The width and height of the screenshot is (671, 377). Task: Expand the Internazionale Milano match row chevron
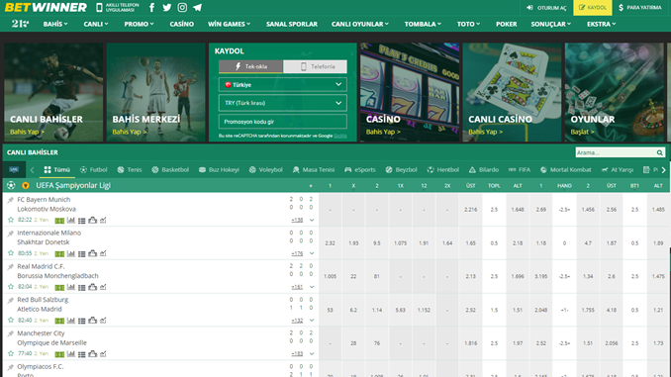tap(312, 253)
